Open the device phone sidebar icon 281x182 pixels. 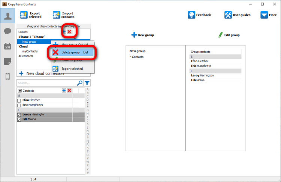tap(7, 76)
